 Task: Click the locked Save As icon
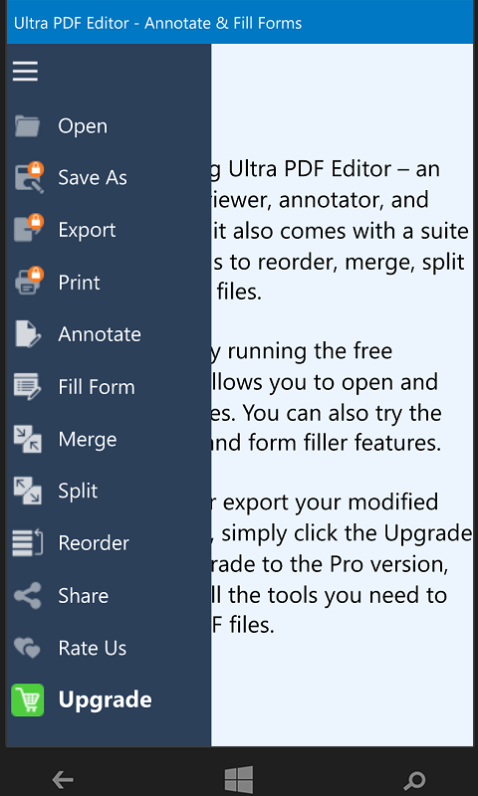[x=29, y=178]
